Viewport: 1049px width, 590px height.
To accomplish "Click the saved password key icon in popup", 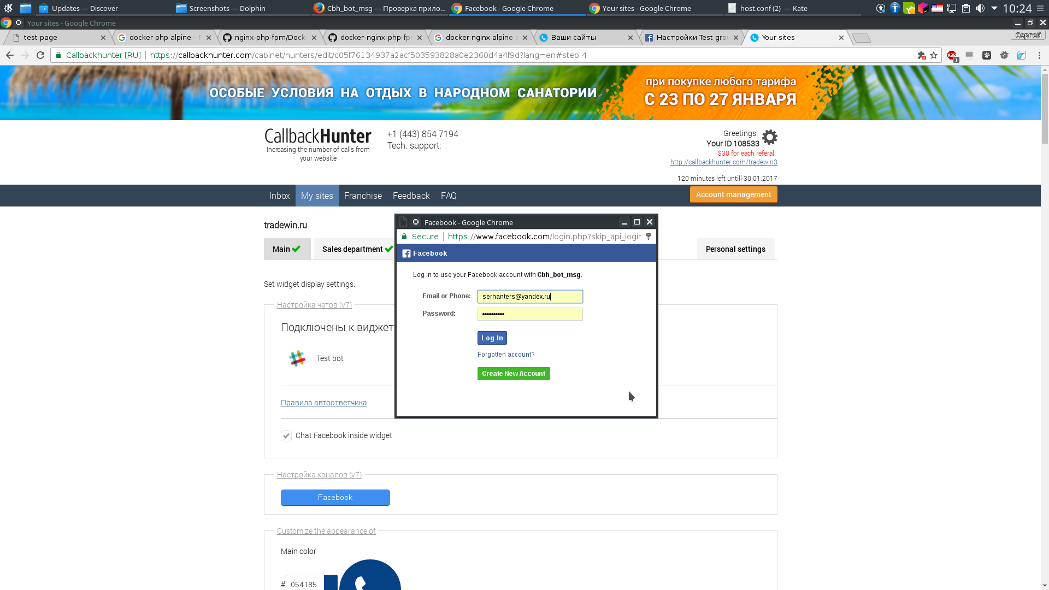I will tap(649, 237).
